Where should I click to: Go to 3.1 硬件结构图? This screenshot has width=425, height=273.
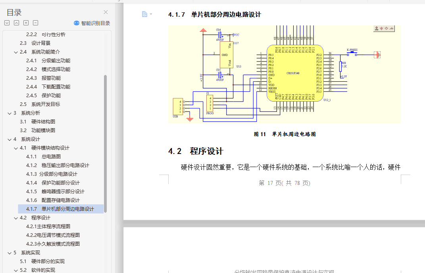click(37, 122)
